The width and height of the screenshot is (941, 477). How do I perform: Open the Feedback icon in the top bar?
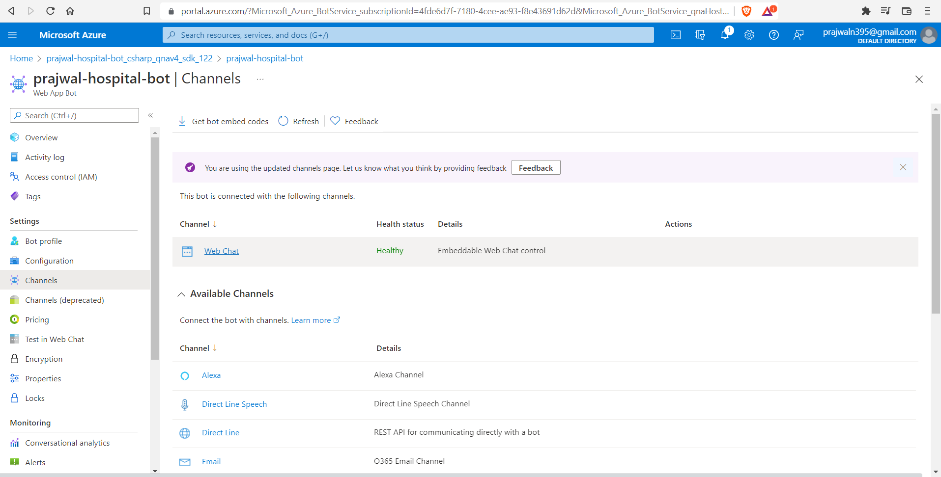click(798, 34)
